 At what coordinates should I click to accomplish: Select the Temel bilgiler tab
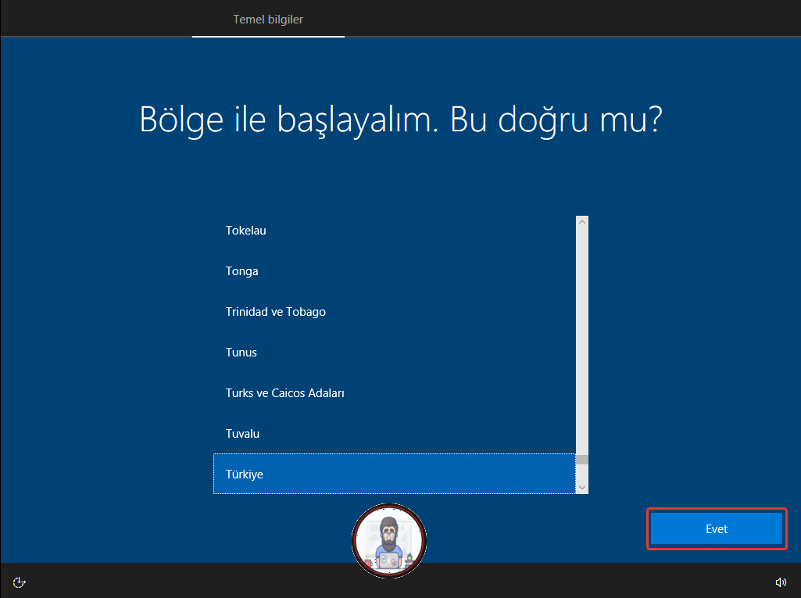268,20
